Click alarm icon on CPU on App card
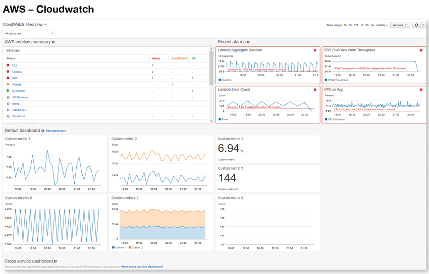This screenshot has height=274, width=429. point(421,90)
